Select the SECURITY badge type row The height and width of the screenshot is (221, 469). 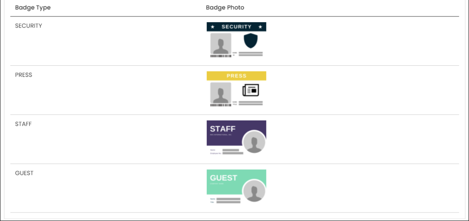(234, 41)
